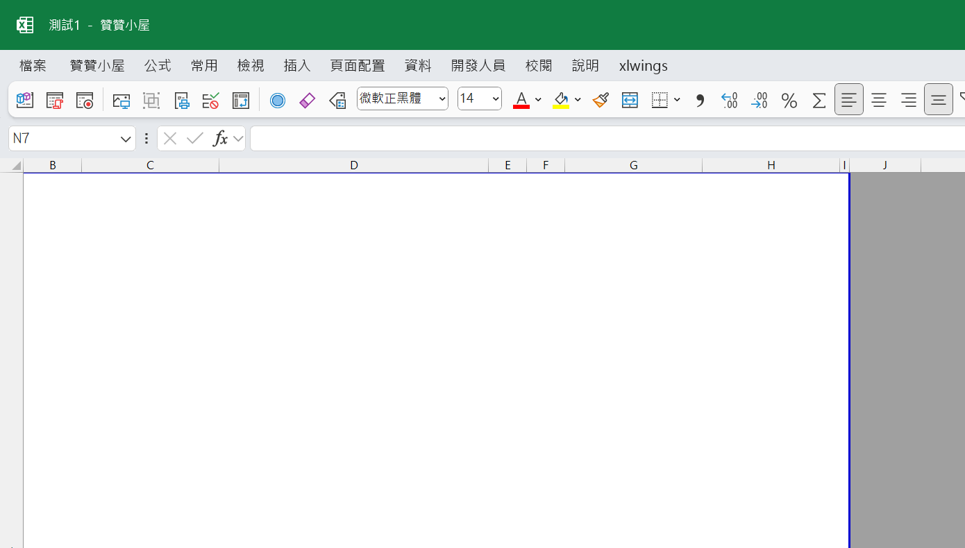
Task: Select column C header
Action: coord(150,165)
